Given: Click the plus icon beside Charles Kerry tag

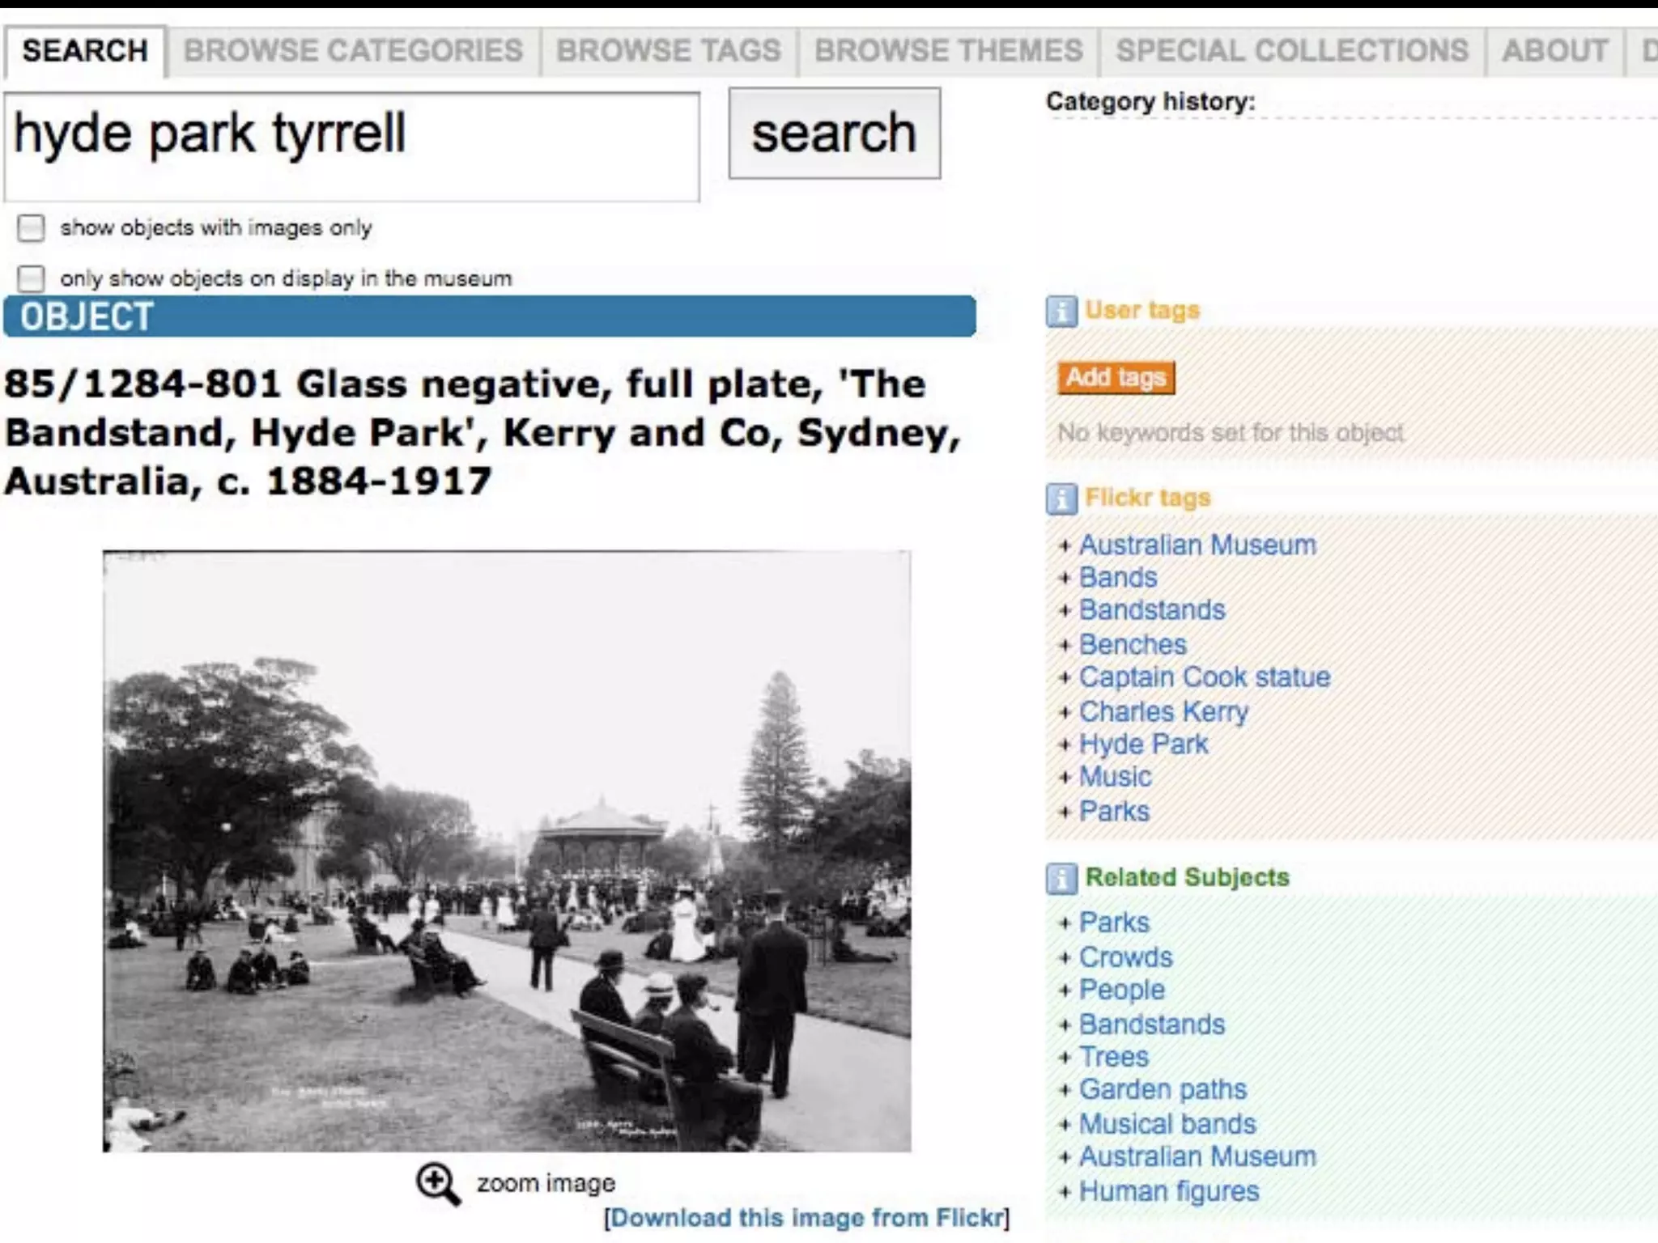Looking at the screenshot, I should [x=1065, y=713].
